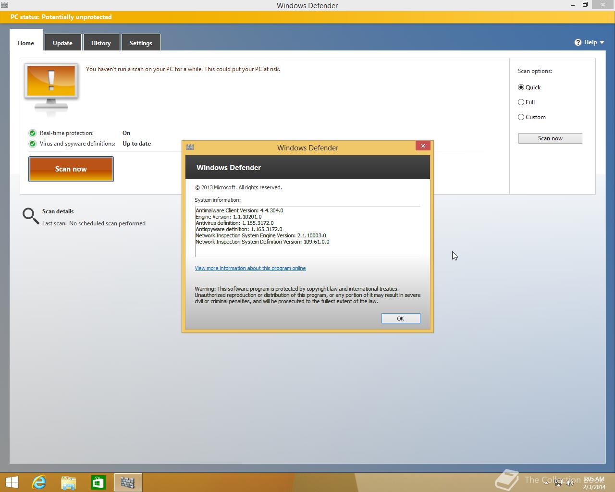
Task: Click the Help question mark icon
Action: click(x=578, y=42)
